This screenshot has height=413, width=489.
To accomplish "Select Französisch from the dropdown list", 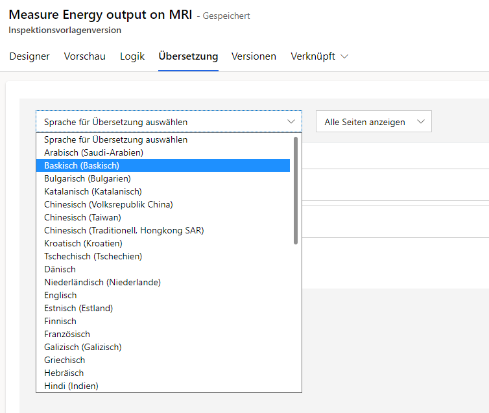I will (67, 334).
